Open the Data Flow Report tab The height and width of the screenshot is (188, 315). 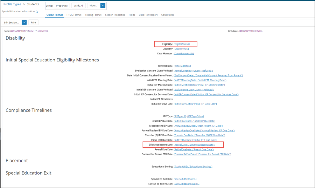click(x=148, y=15)
